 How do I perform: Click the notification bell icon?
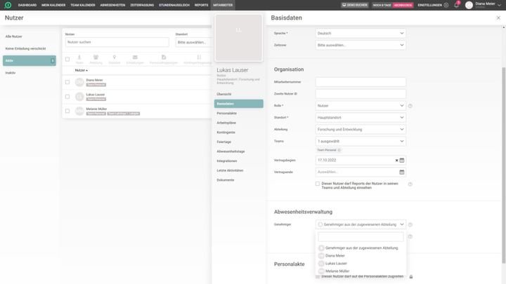[x=456, y=5]
